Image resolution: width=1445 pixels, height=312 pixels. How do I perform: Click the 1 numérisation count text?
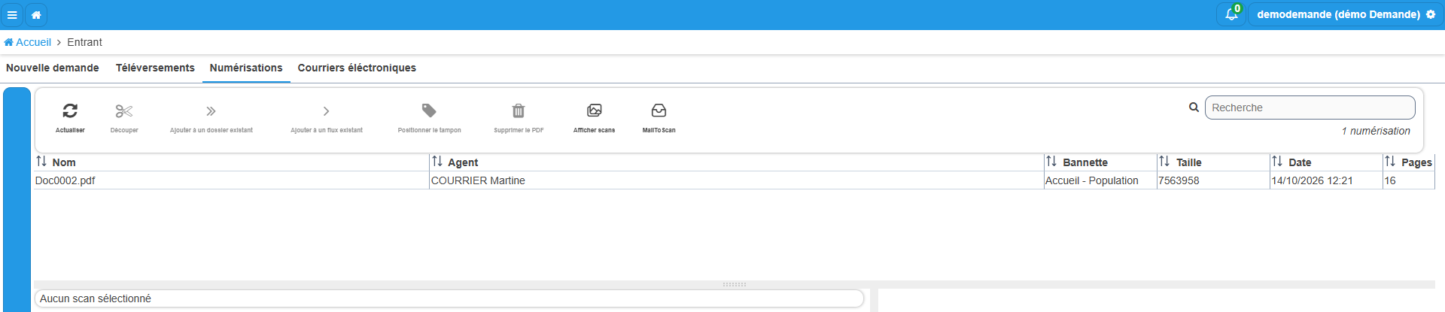coord(1376,131)
